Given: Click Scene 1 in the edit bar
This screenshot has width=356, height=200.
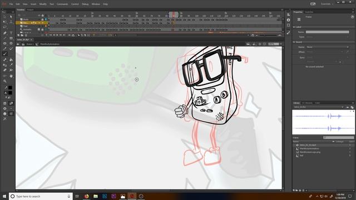Looking at the screenshot, I should pyautogui.click(x=29, y=44).
